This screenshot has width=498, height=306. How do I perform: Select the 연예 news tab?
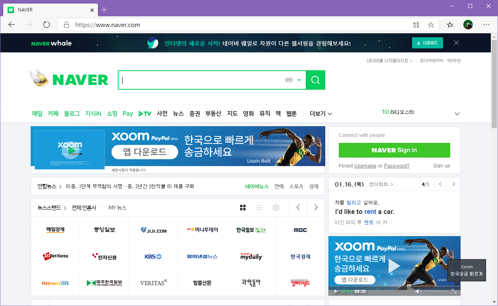pyautogui.click(x=279, y=186)
